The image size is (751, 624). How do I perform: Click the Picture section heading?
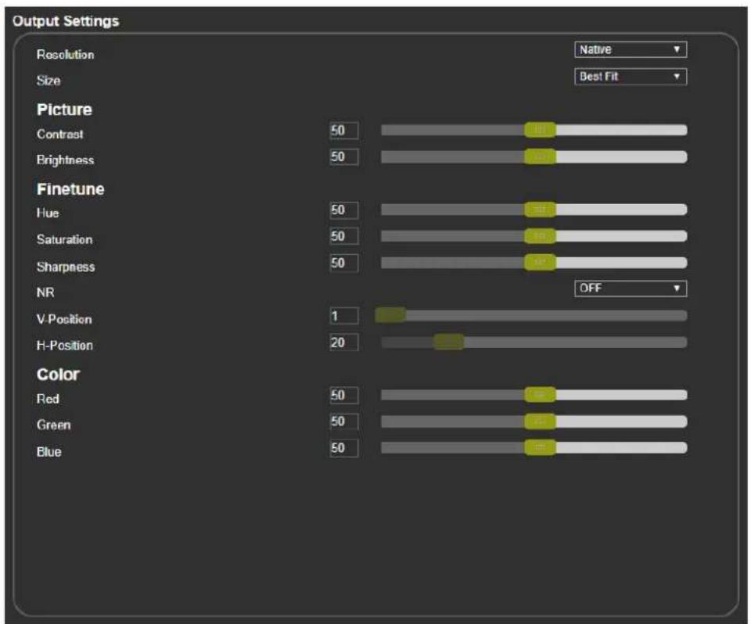click(64, 109)
